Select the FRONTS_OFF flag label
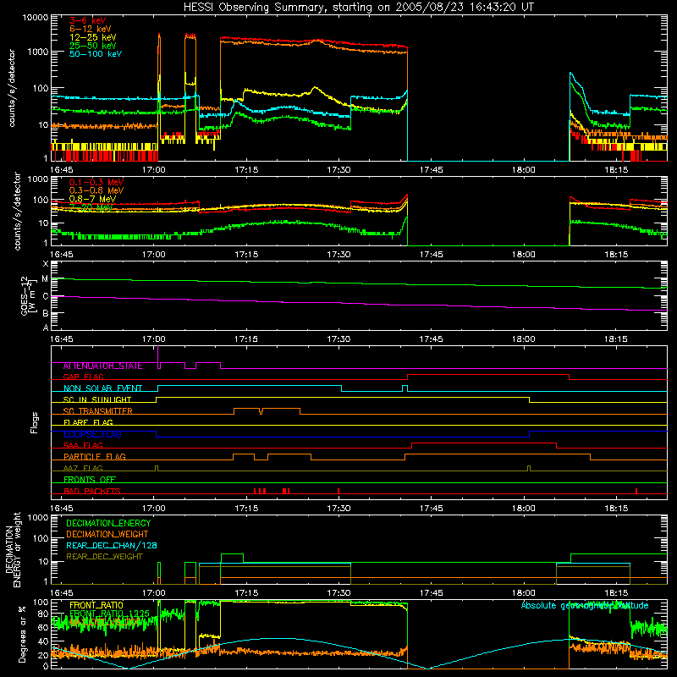Viewport: 677px width, 677px height. pyautogui.click(x=90, y=480)
